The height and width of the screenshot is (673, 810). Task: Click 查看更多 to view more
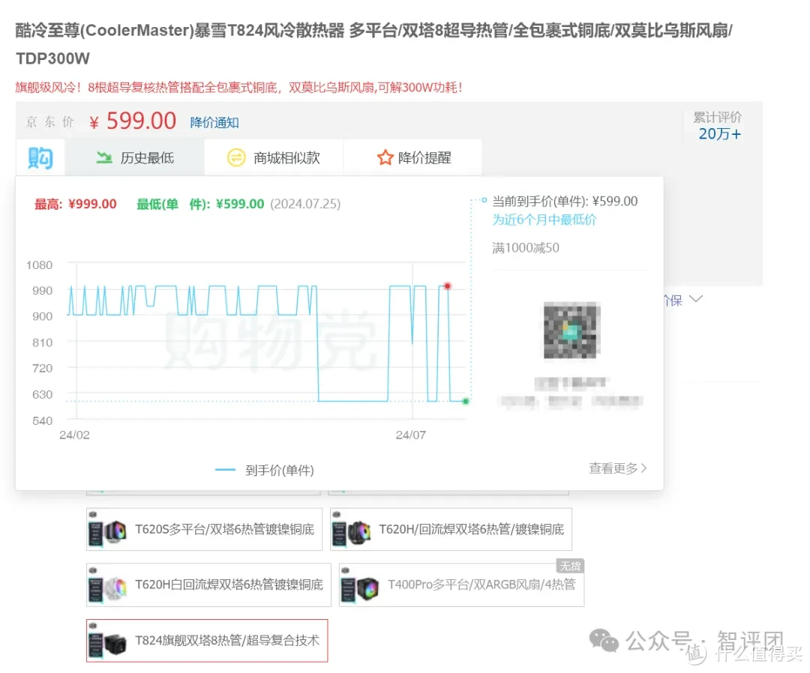617,468
